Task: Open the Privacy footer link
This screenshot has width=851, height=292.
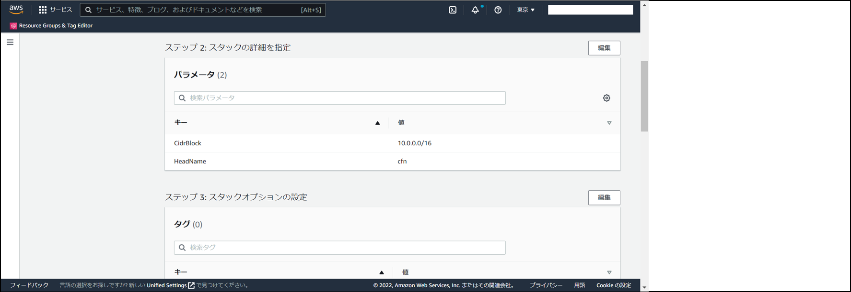Action: coord(546,285)
